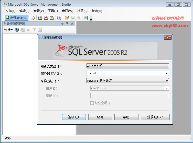Image resolution: width=193 pixels, height=143 pixels.
Task: Expand the 服务器类型 combo box
Action: click(x=127, y=66)
